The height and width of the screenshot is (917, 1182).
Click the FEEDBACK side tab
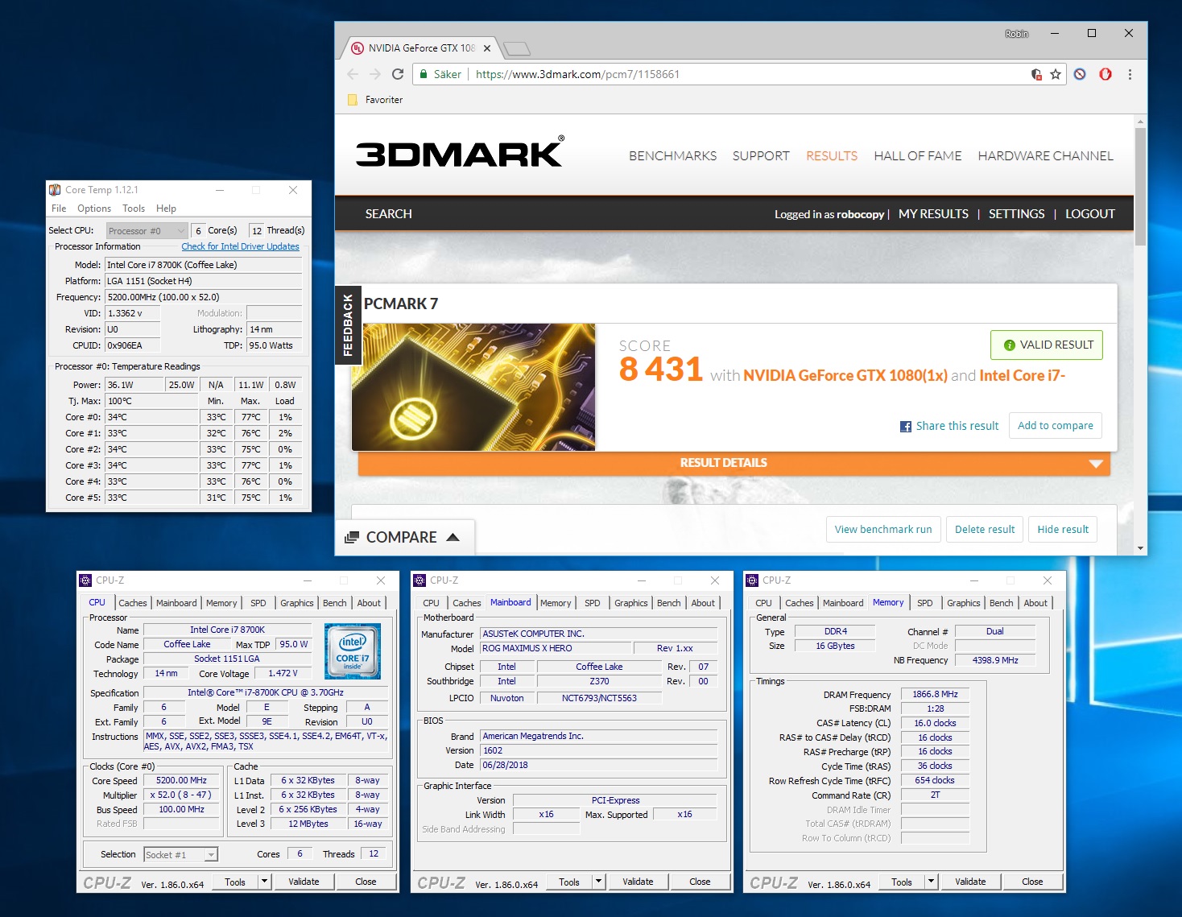tap(348, 325)
